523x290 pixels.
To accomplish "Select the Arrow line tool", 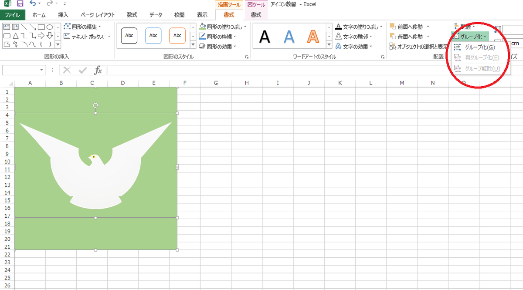I will (x=33, y=28).
